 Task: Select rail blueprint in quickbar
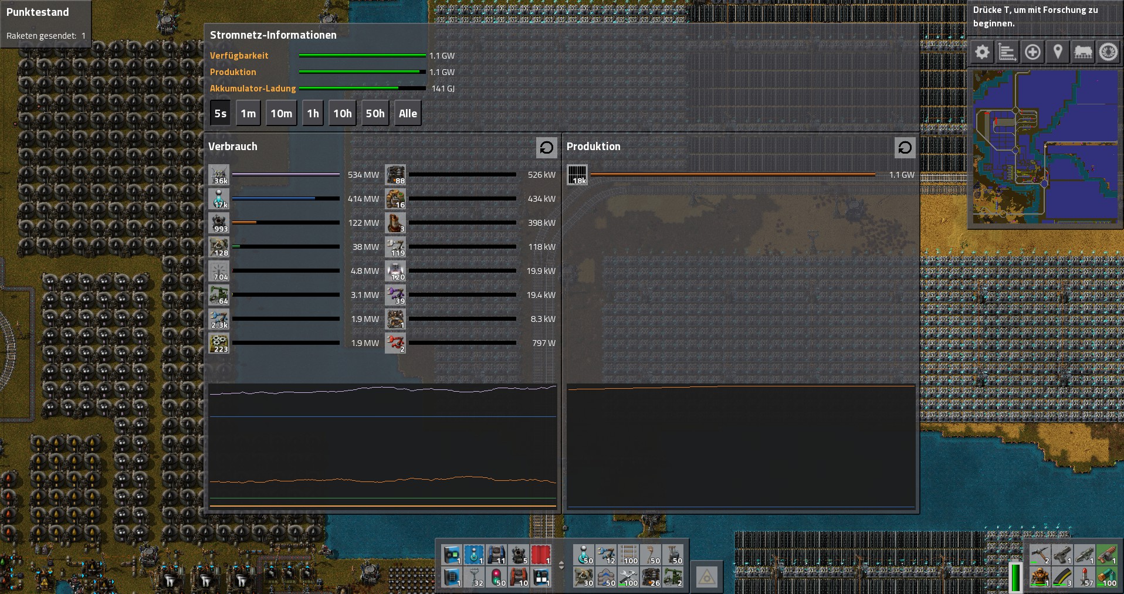pyautogui.click(x=452, y=577)
